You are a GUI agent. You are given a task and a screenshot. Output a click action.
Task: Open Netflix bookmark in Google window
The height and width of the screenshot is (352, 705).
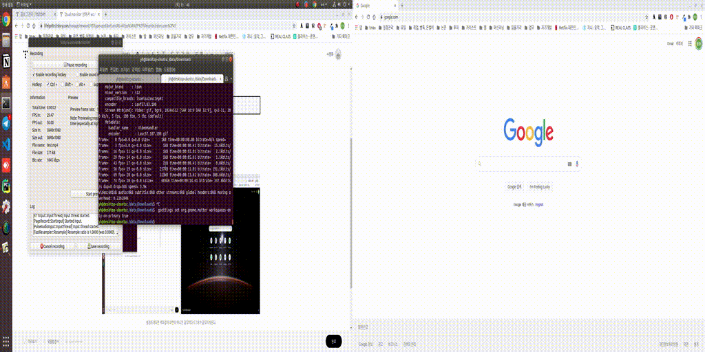(x=567, y=27)
